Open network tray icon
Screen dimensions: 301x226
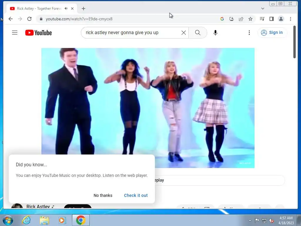tap(264, 220)
